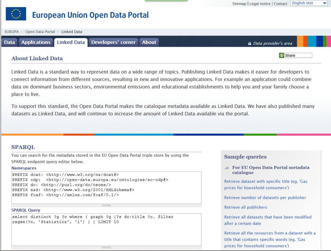Screen dimensions: 331x251
Task: Click 'For EU Open Data Portal metadata catalogue' heading
Action: click(271, 170)
